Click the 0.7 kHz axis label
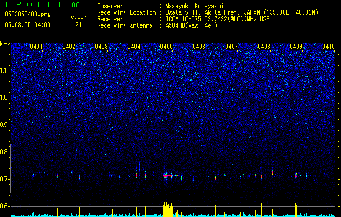 point(4,179)
